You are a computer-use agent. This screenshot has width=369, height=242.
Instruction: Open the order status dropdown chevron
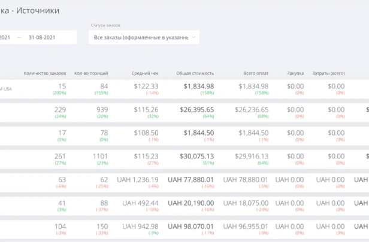(x=193, y=37)
